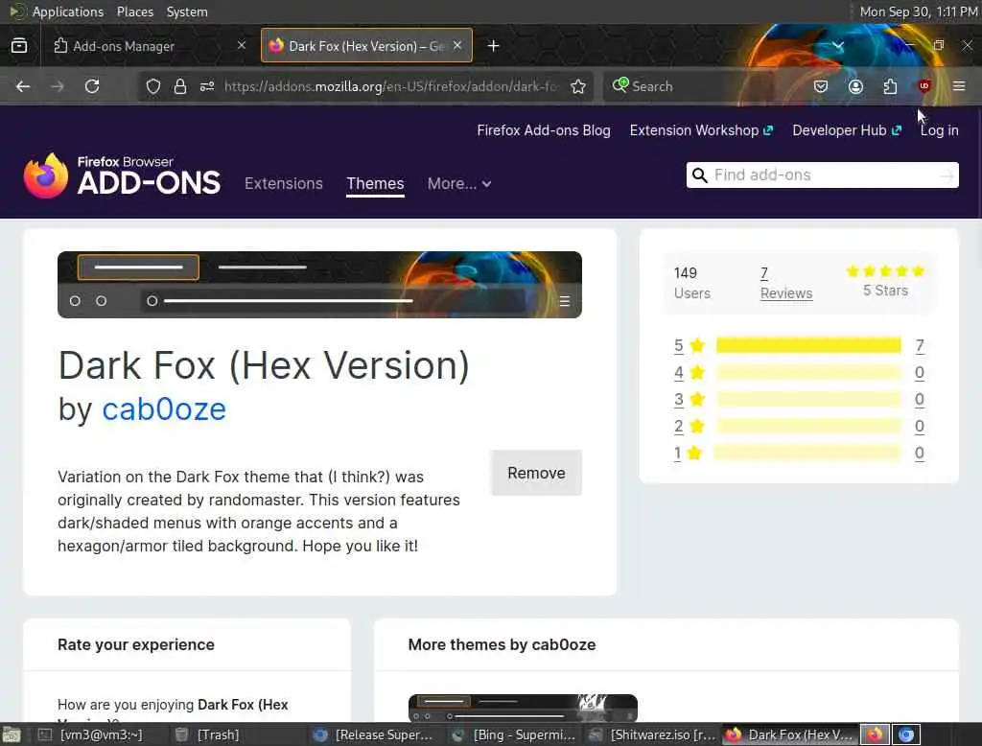Screen dimensions: 982x746
Task: Open the Applications menu
Action: click(68, 12)
